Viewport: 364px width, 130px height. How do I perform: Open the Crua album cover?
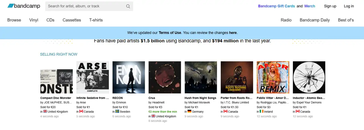(x=165, y=77)
